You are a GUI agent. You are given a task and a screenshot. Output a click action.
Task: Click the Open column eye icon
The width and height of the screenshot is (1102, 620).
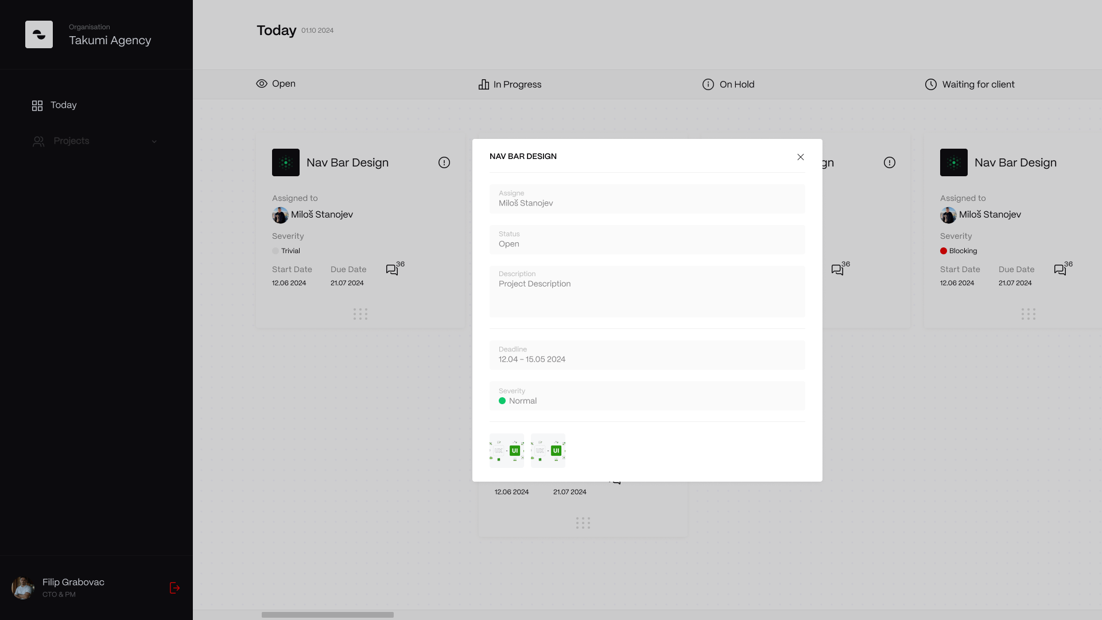tap(262, 84)
